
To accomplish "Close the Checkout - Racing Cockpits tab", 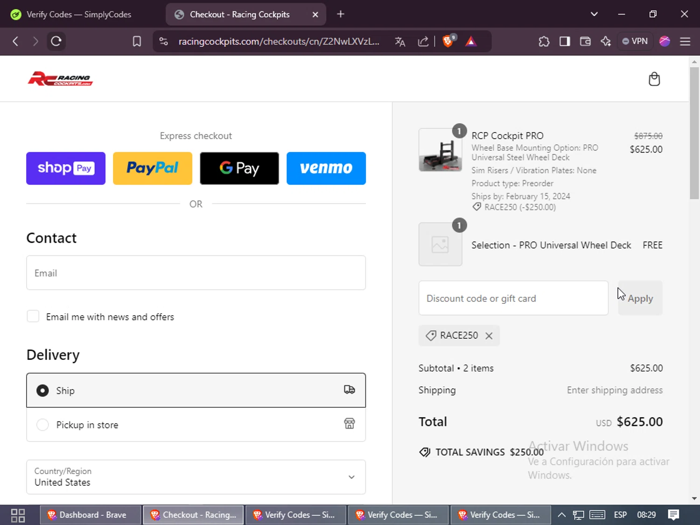I will [315, 14].
